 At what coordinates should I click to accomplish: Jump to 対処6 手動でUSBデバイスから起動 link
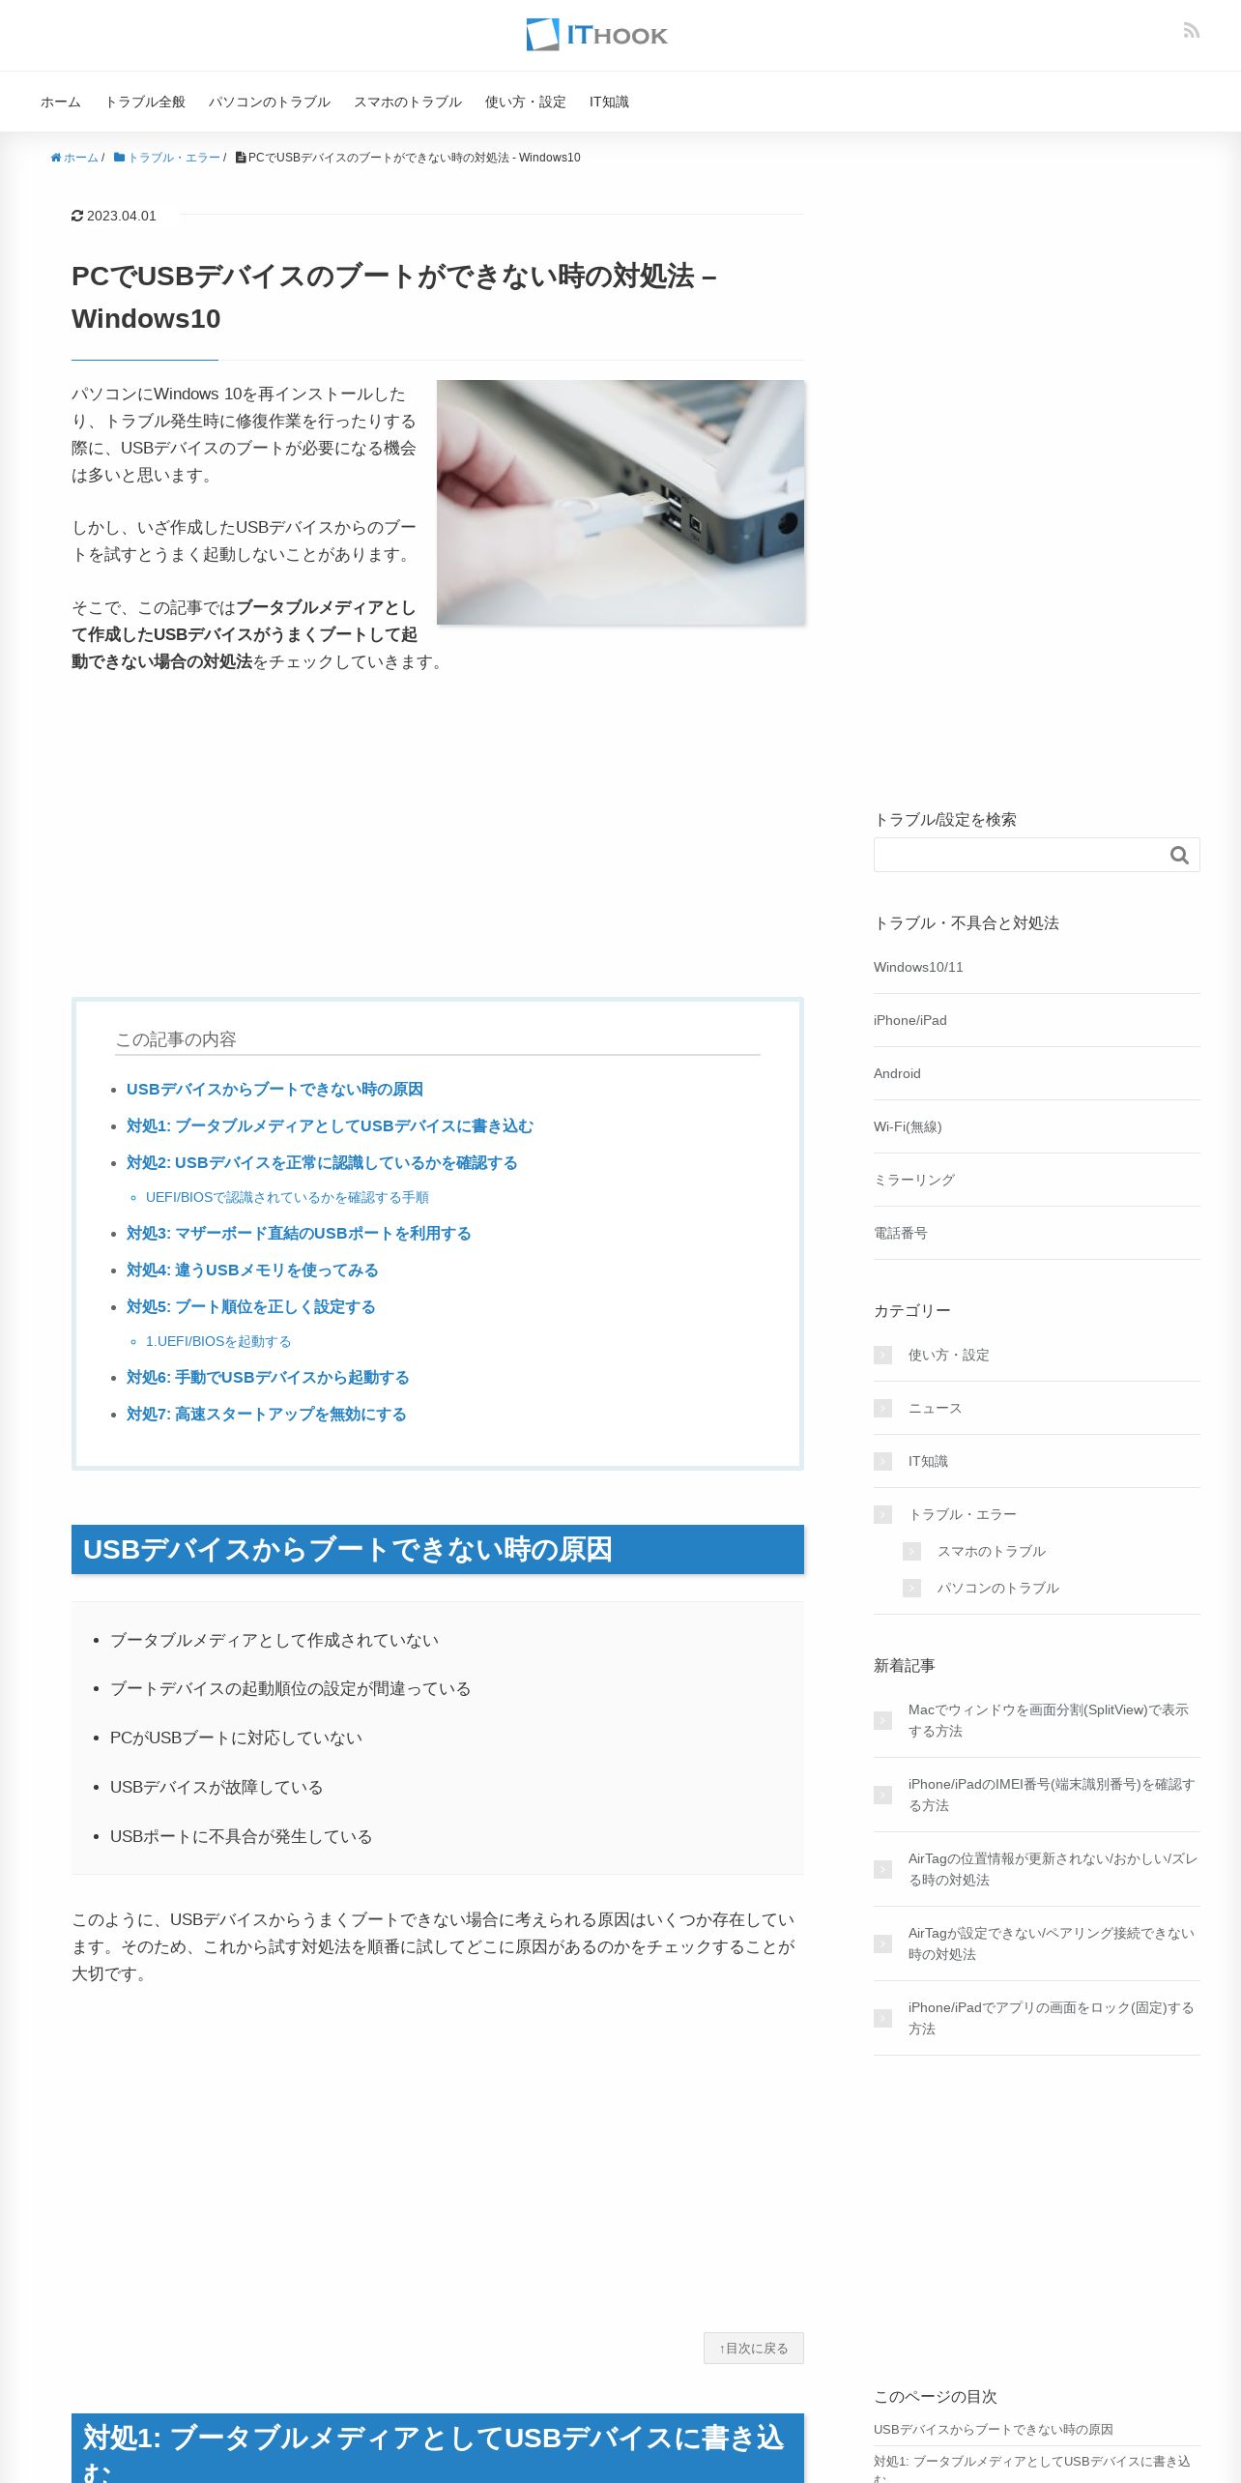[x=268, y=1378]
